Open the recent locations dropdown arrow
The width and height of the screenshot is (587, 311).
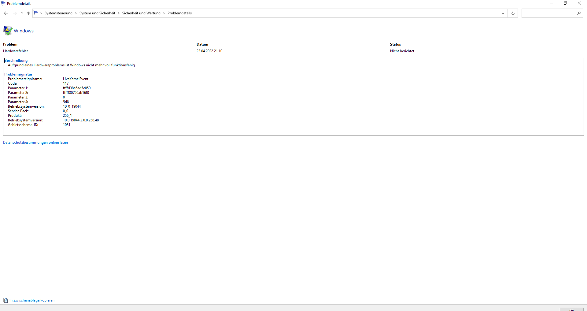22,13
